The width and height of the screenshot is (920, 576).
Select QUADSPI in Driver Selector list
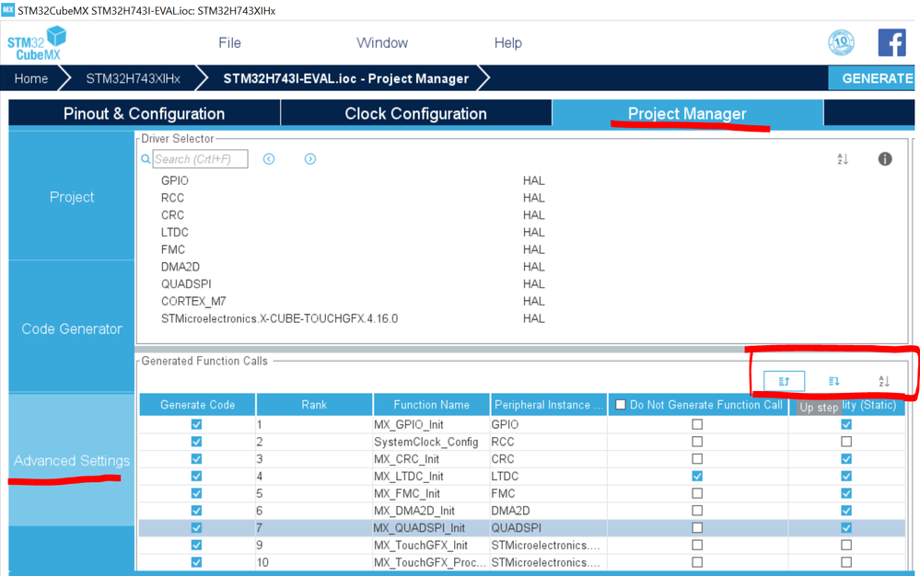pos(186,284)
